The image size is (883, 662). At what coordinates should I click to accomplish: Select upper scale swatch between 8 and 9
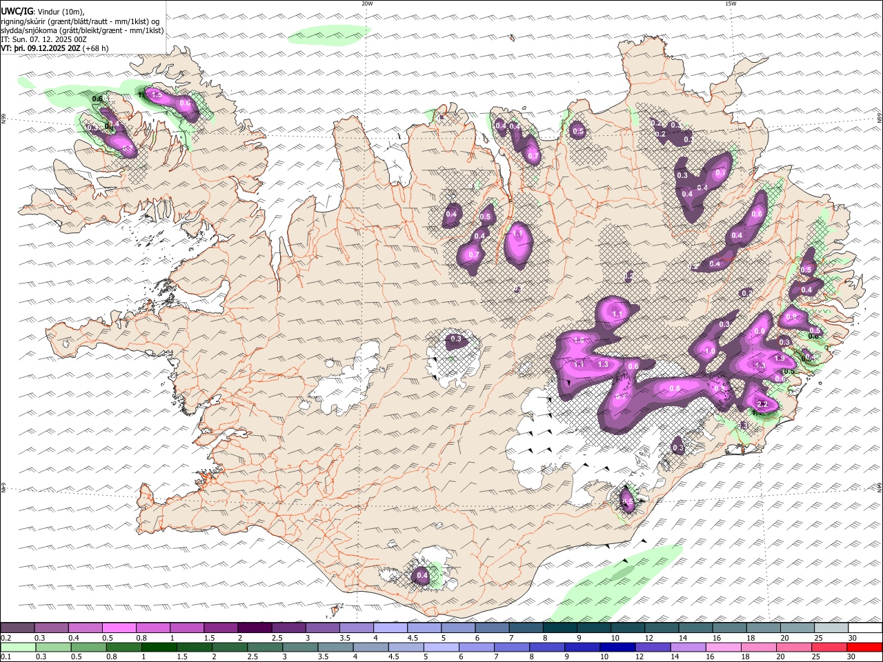pos(560,628)
